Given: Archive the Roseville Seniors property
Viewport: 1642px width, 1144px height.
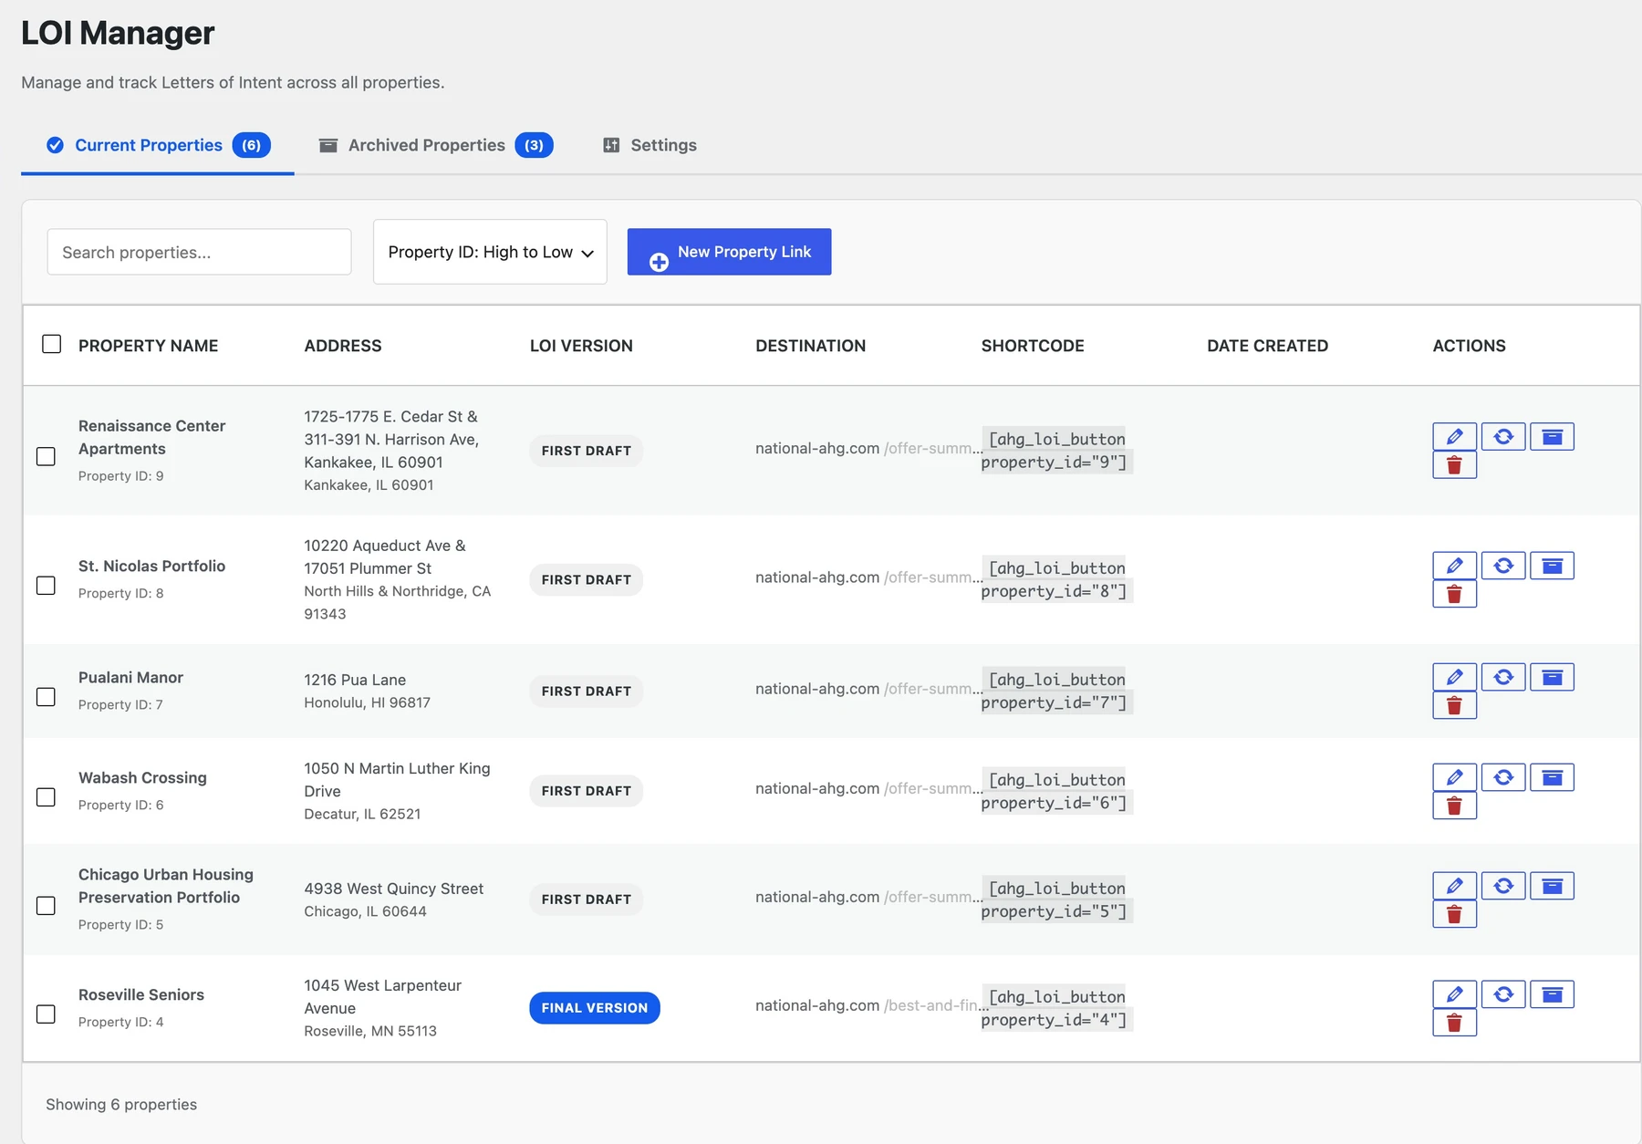Looking at the screenshot, I should point(1552,994).
